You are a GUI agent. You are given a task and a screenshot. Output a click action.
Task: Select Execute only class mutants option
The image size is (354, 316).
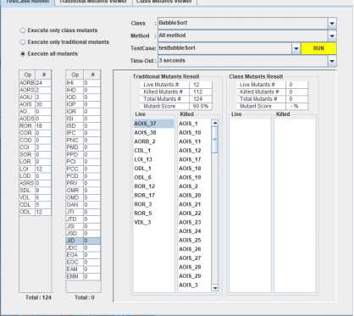(59, 30)
